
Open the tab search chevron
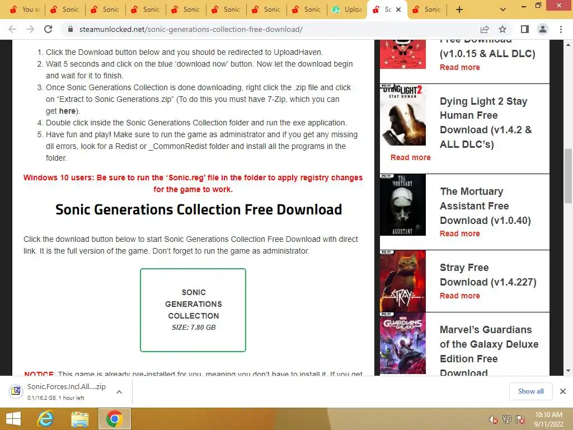coord(503,10)
